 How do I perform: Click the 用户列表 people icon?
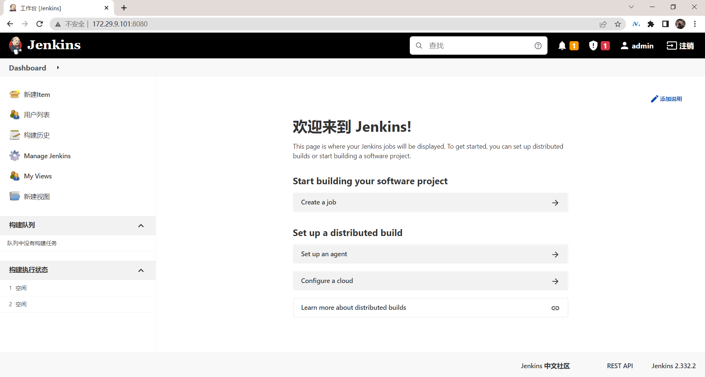pos(14,115)
